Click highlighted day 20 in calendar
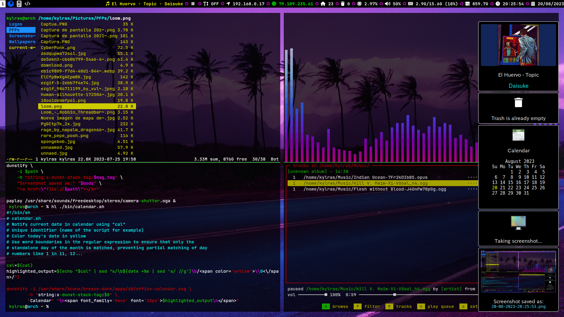564x317 pixels. tap(495, 188)
